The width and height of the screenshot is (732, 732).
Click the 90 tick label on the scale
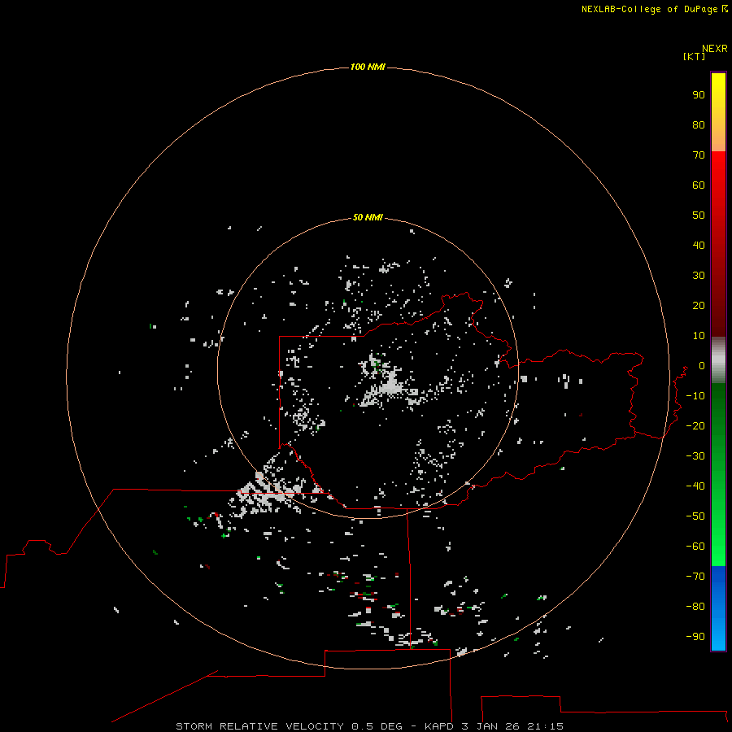click(699, 95)
